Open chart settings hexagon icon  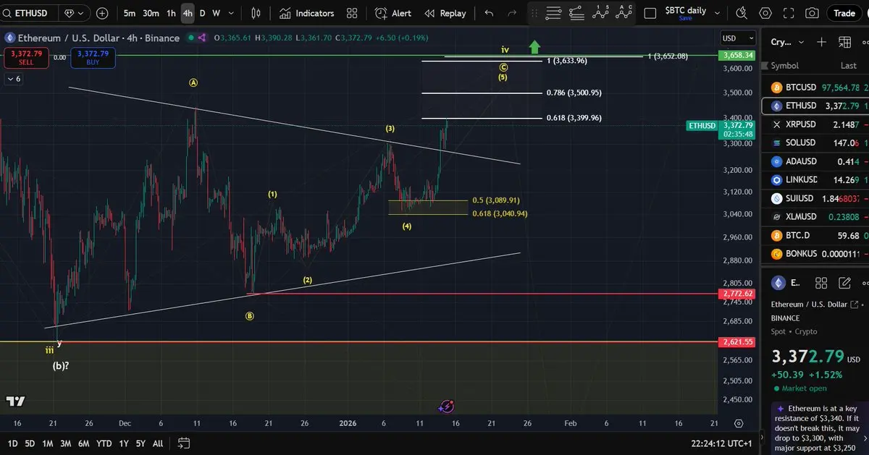(x=765, y=13)
